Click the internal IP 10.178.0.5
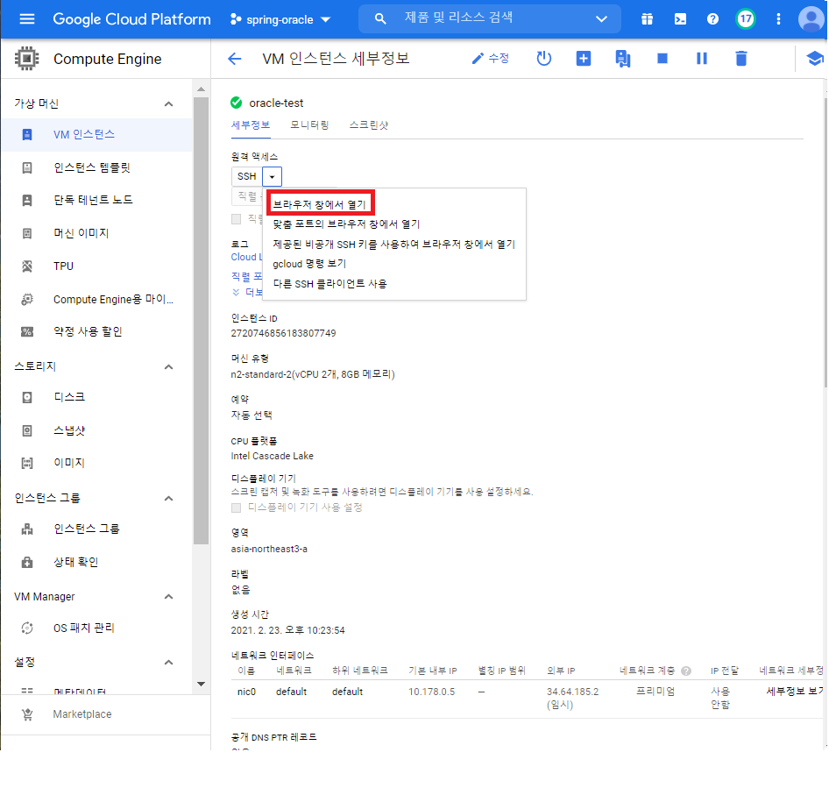 [x=431, y=692]
